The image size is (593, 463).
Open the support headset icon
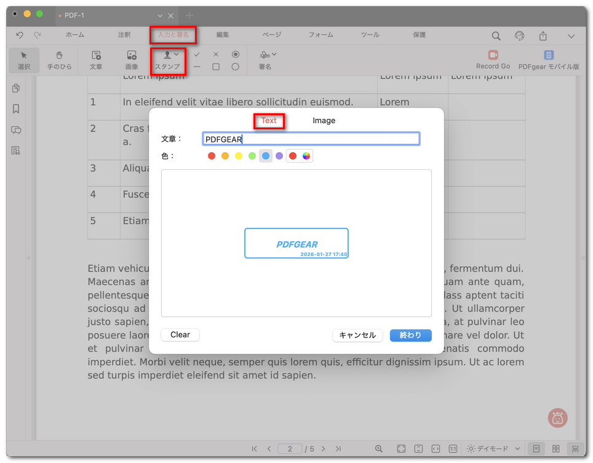point(520,36)
